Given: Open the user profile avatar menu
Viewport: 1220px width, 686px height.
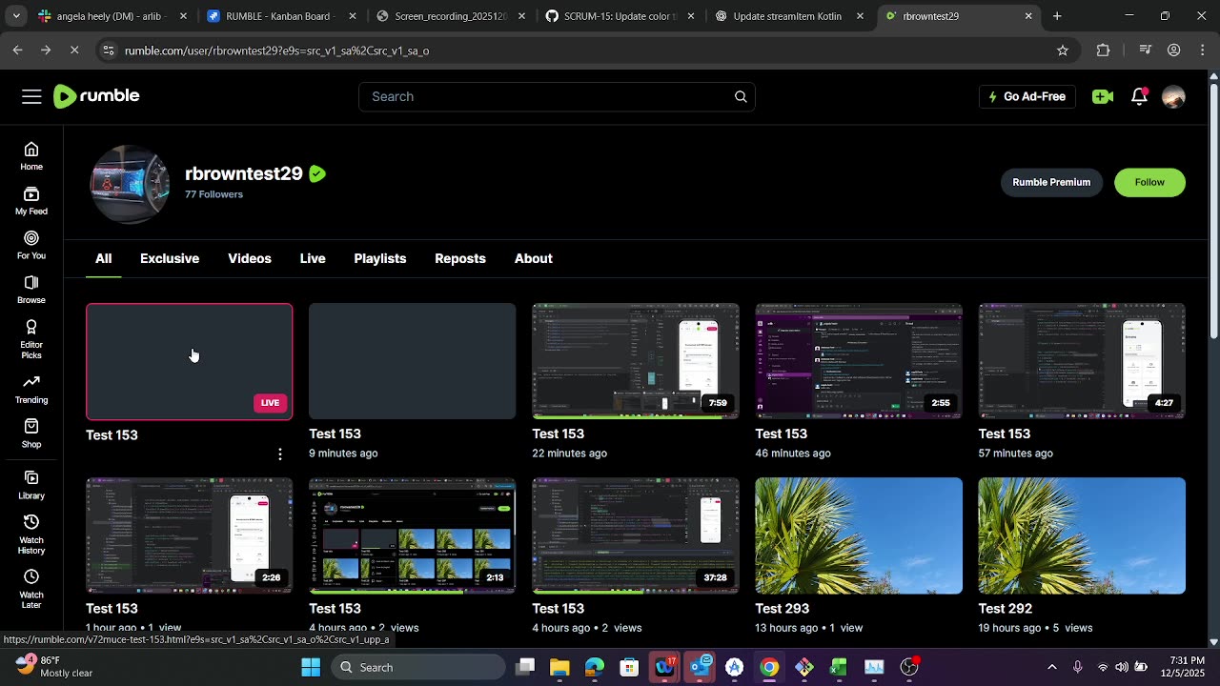Looking at the screenshot, I should 1173,96.
